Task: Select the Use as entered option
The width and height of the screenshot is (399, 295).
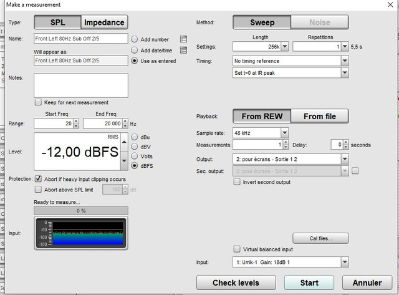Action: [135, 61]
